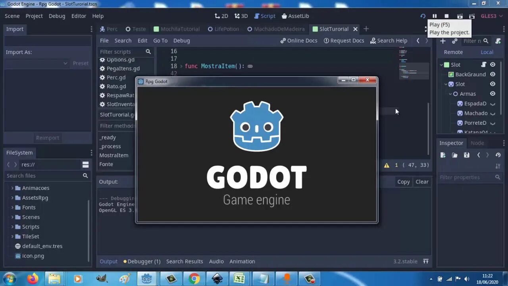Toggle visibility of the root Slot node
This screenshot has width=508, height=286.
click(493, 65)
